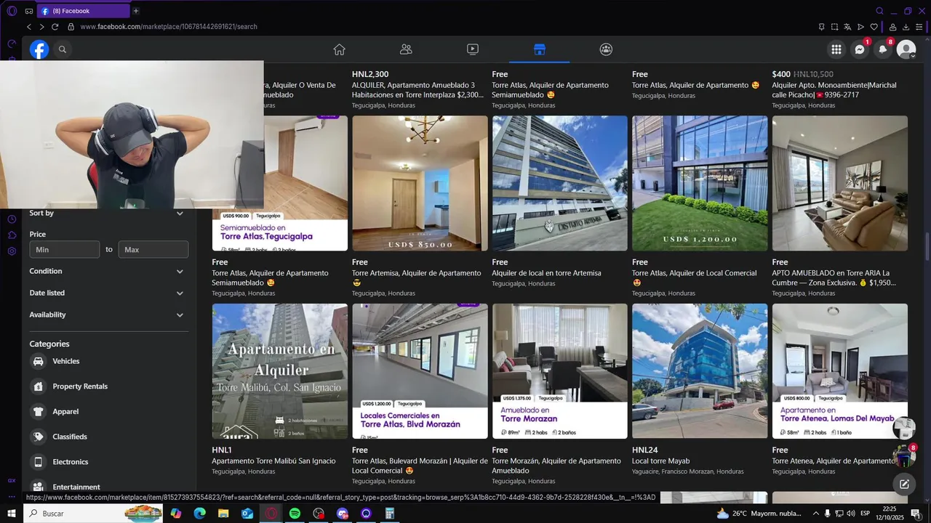The width and height of the screenshot is (931, 523).
Task: Open Apartamento Torre Malibú San Ignacio title
Action: (x=273, y=461)
